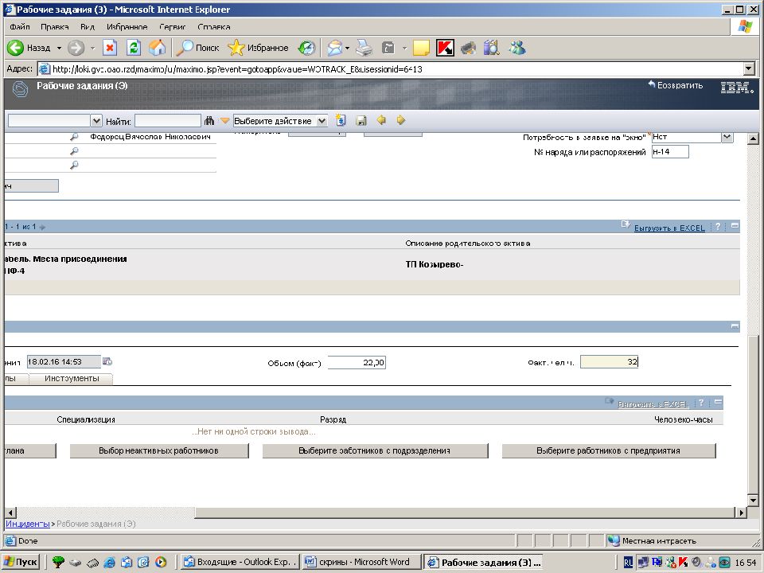Open the Messenger people icon
Image resolution: width=764 pixels, height=573 pixels.
point(517,48)
